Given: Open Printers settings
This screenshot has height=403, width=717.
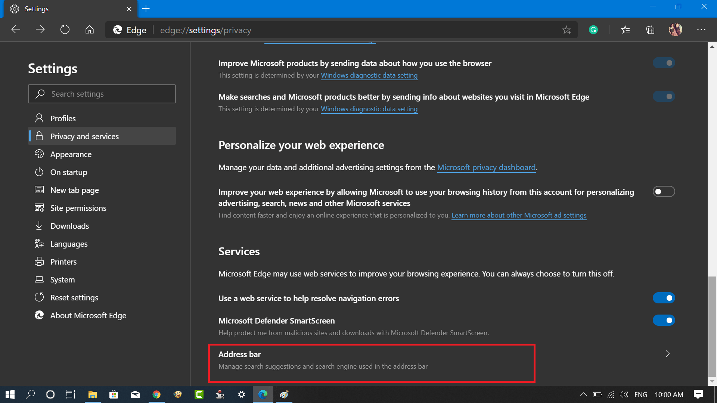Looking at the screenshot, I should pyautogui.click(x=102, y=262).
